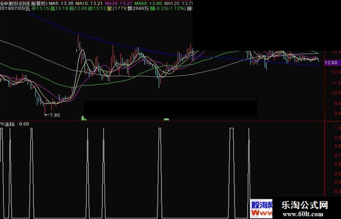
Task: Click the PK金钻 : 0.00 indicator label
Action: click(14, 124)
